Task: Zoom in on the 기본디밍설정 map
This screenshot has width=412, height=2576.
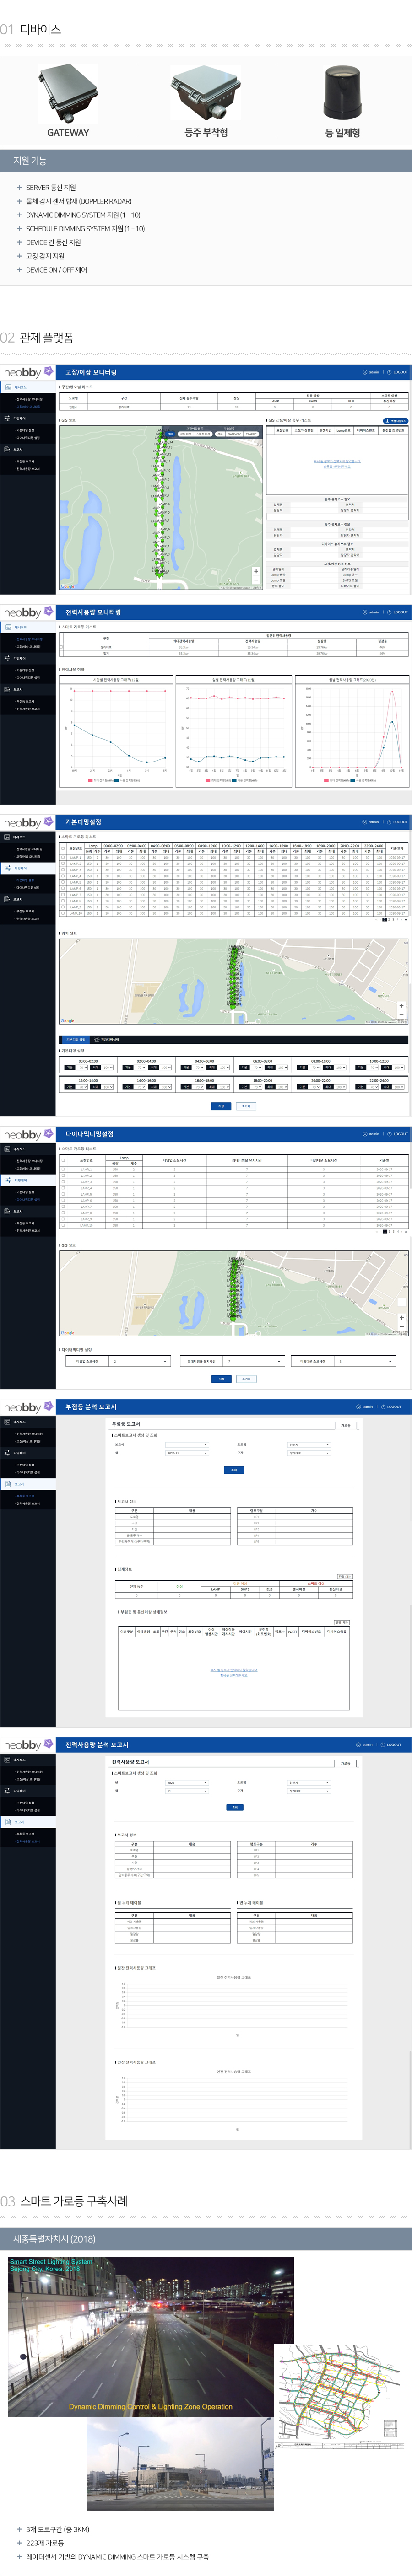Action: pos(401,1006)
